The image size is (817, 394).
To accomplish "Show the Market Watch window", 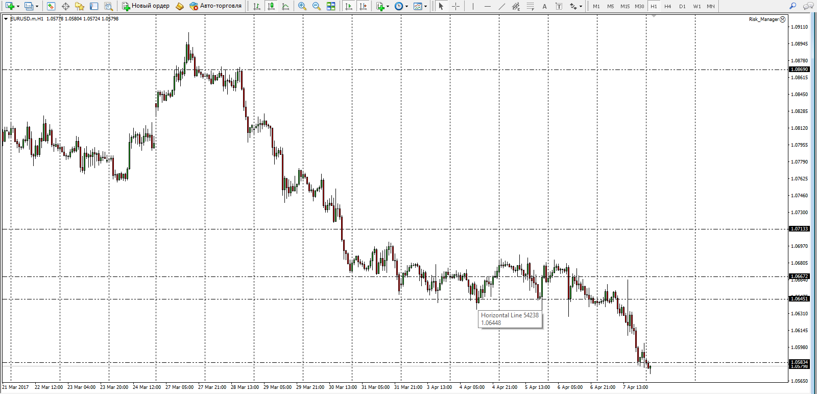I will [x=51, y=6].
